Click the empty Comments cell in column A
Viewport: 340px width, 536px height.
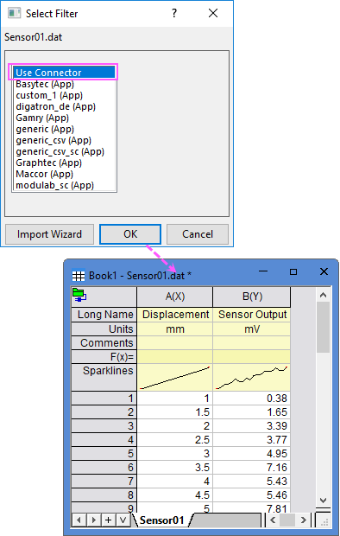pyautogui.click(x=175, y=343)
